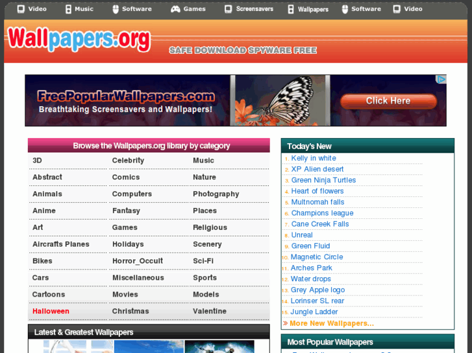Click the Wallpapers.org logo

[x=79, y=39]
